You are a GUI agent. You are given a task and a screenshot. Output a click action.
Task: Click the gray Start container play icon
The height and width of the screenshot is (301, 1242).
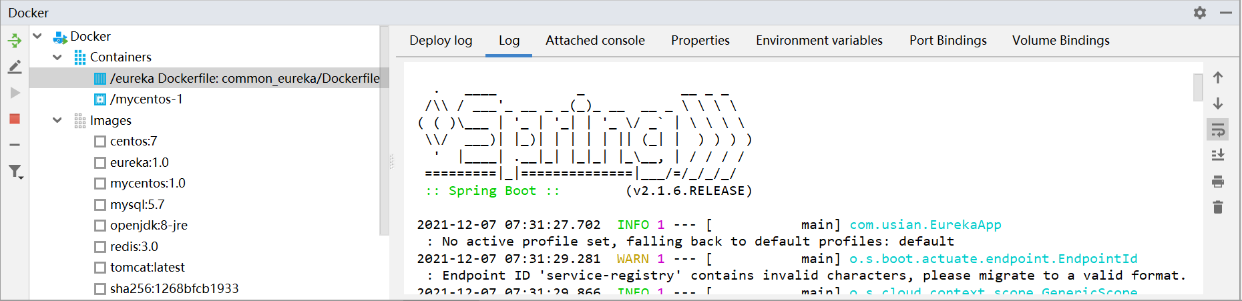coord(15,93)
